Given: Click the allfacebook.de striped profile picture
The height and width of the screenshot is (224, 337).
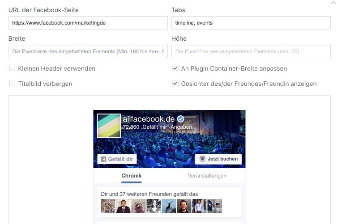Looking at the screenshot, I should coord(109,126).
